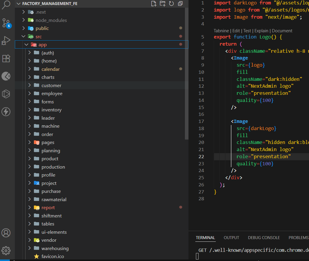Click the New File icon in Explorer
This screenshot has height=261, width=309.
(153, 4)
